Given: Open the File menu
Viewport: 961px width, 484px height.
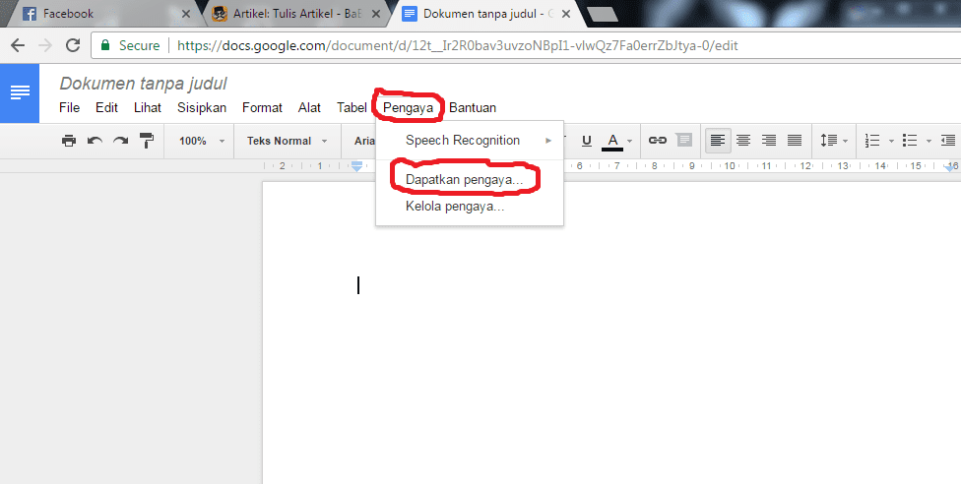Looking at the screenshot, I should click(69, 108).
